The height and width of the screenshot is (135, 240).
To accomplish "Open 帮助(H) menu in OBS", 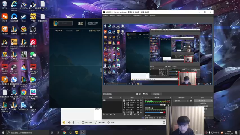I will [153, 16].
